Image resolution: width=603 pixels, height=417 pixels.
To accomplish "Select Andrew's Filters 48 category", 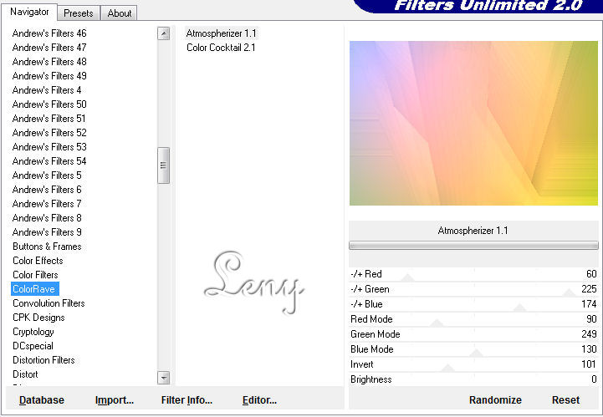I will tap(49, 62).
